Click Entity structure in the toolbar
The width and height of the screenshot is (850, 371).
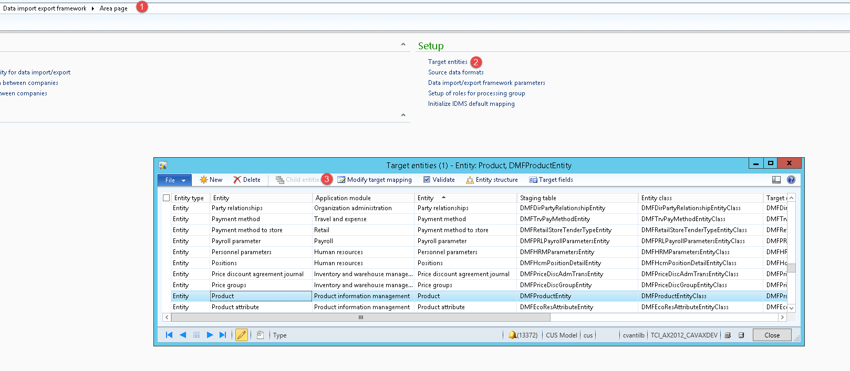pos(492,180)
